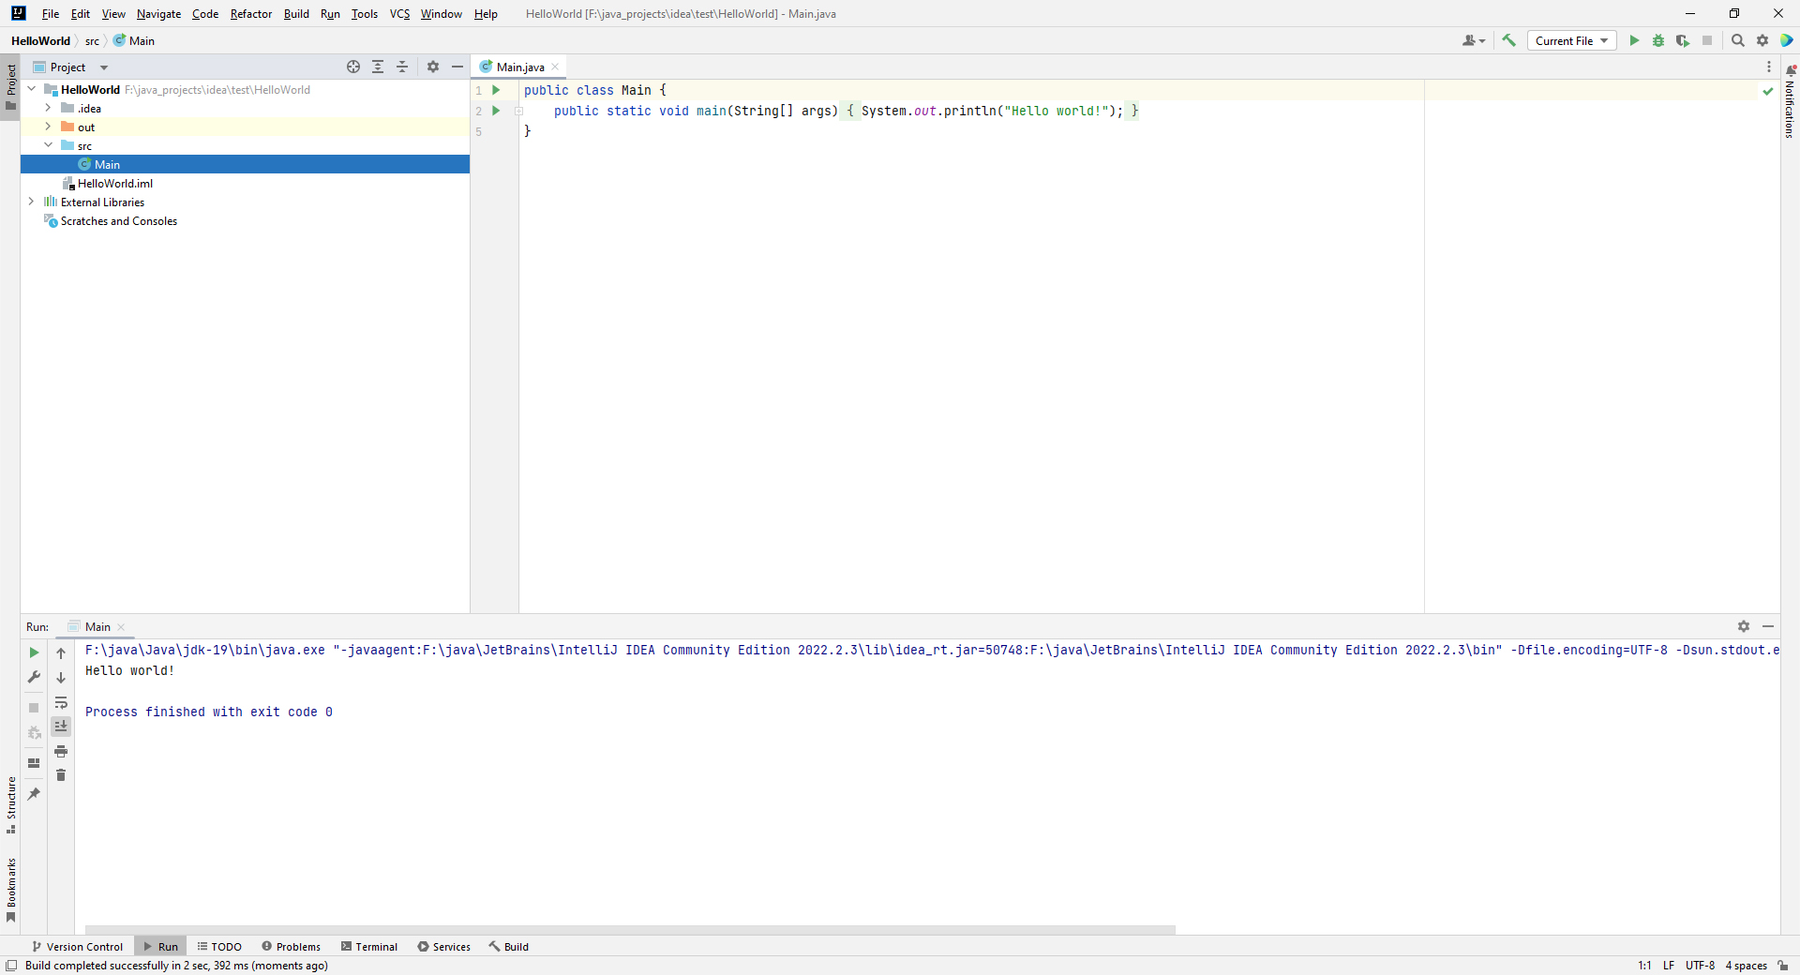Viewport: 1800px width, 975px height.
Task: Open Search Everywhere magnifier icon
Action: coord(1738,40)
